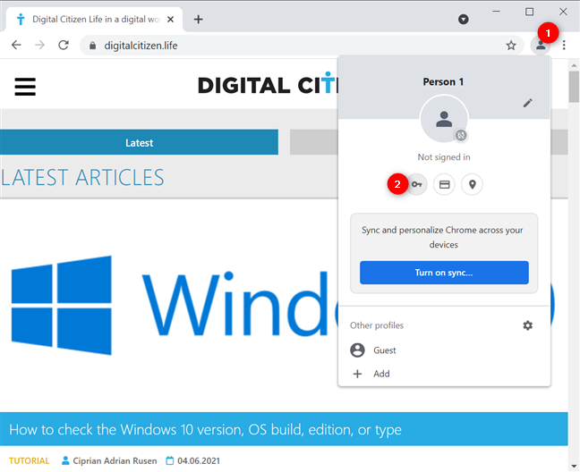The height and width of the screenshot is (472, 580).
Task: Open Addresses via the location pin icon
Action: point(472,184)
